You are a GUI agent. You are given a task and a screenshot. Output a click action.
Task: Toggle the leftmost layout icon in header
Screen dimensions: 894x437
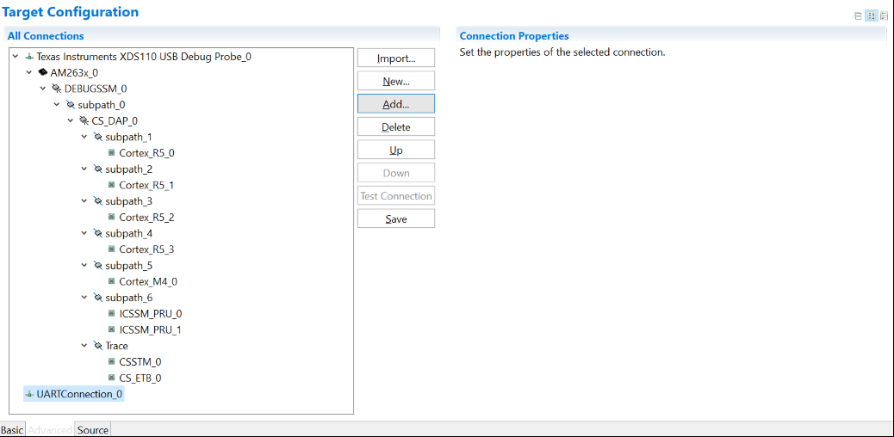[x=858, y=15]
